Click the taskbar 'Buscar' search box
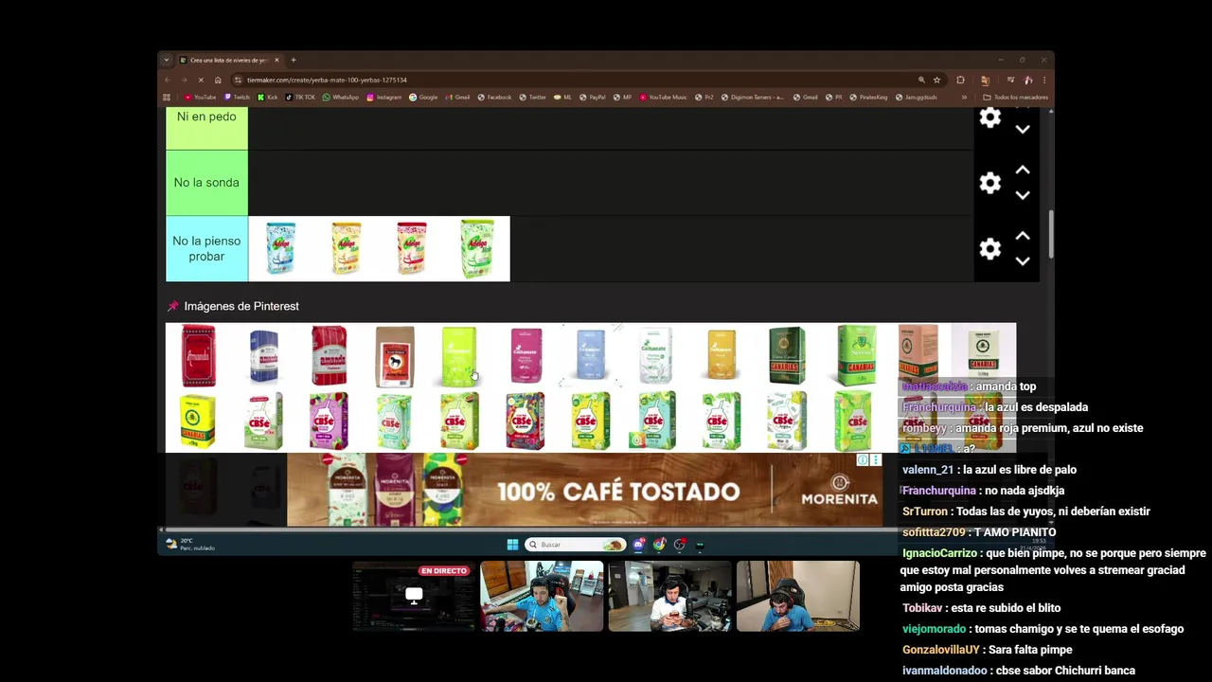 pos(576,545)
